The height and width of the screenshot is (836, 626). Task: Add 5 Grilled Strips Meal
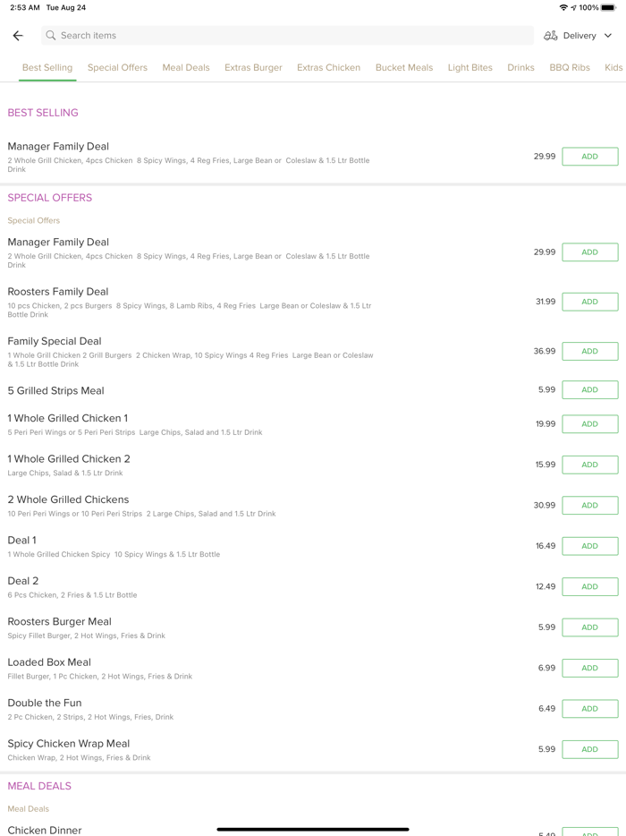click(x=589, y=390)
